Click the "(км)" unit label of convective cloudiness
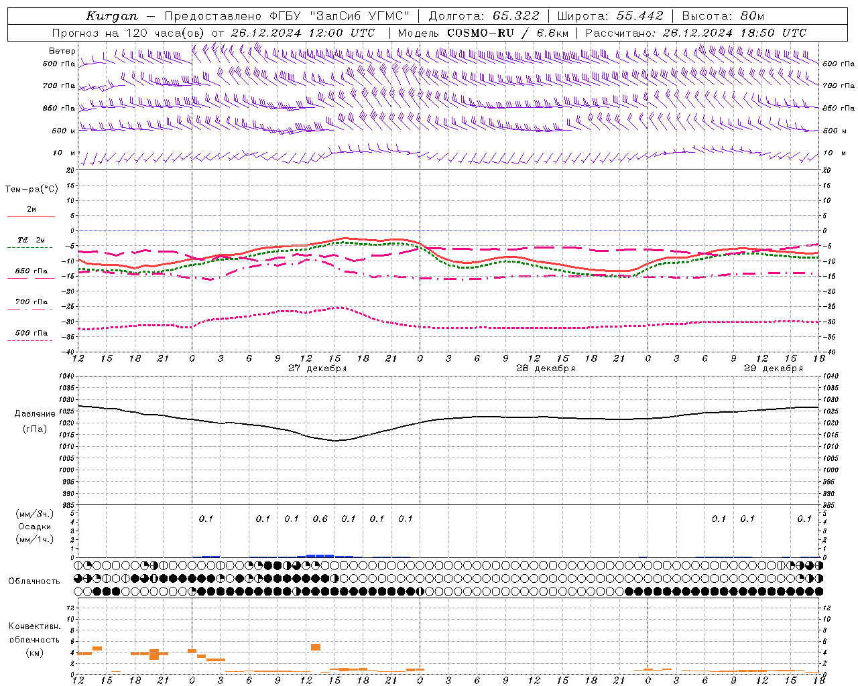Screen dimensions: 858x686 [34, 653]
